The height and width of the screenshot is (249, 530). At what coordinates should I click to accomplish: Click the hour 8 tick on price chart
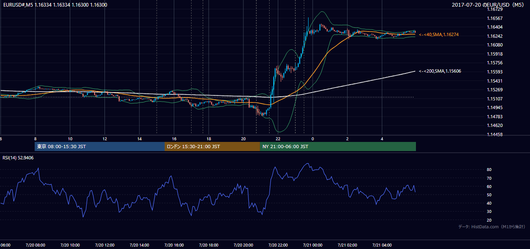tap(35, 139)
